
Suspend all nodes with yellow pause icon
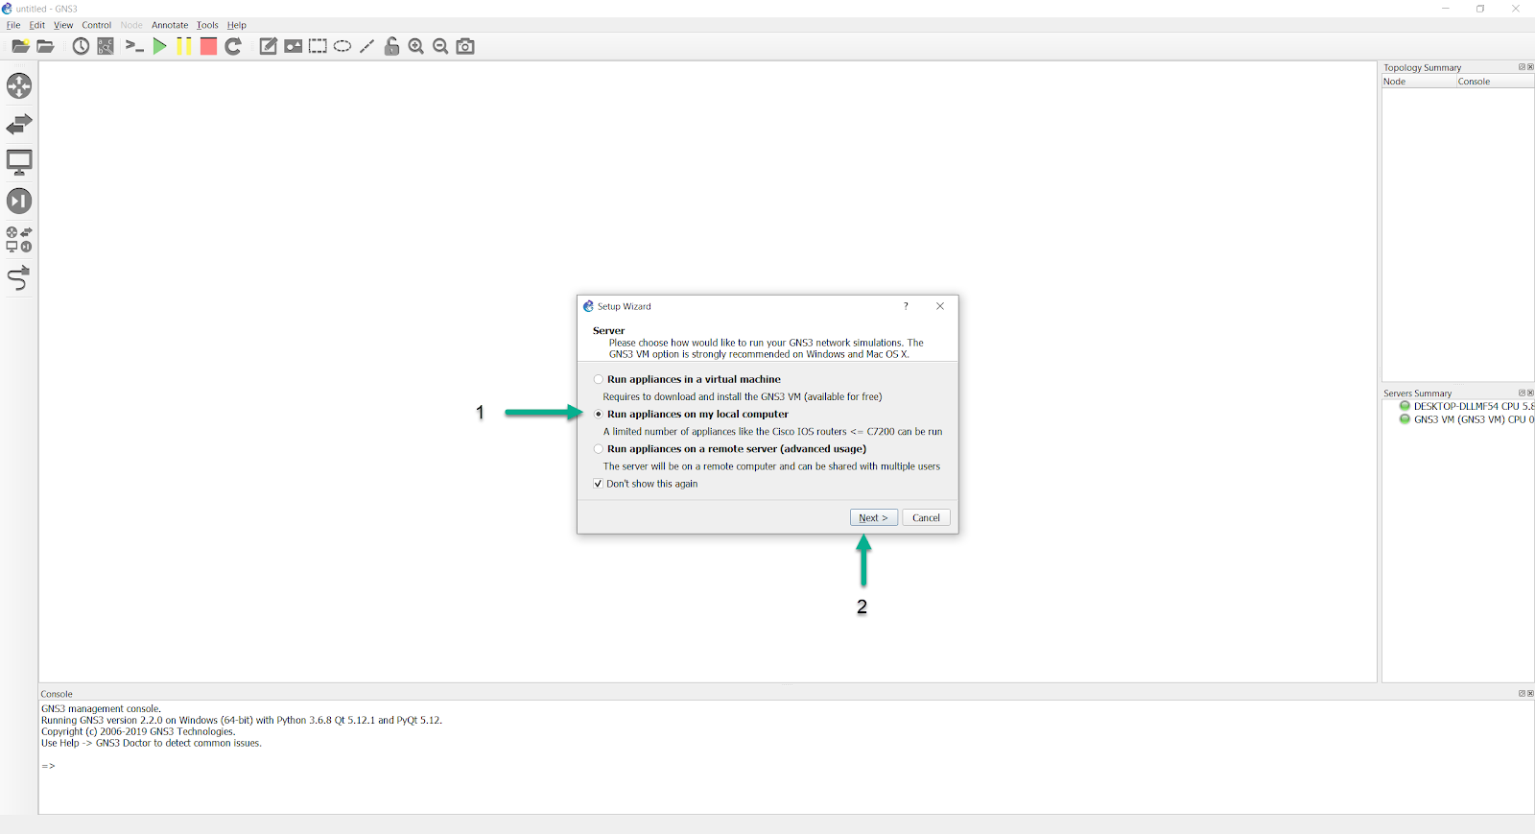(x=184, y=46)
